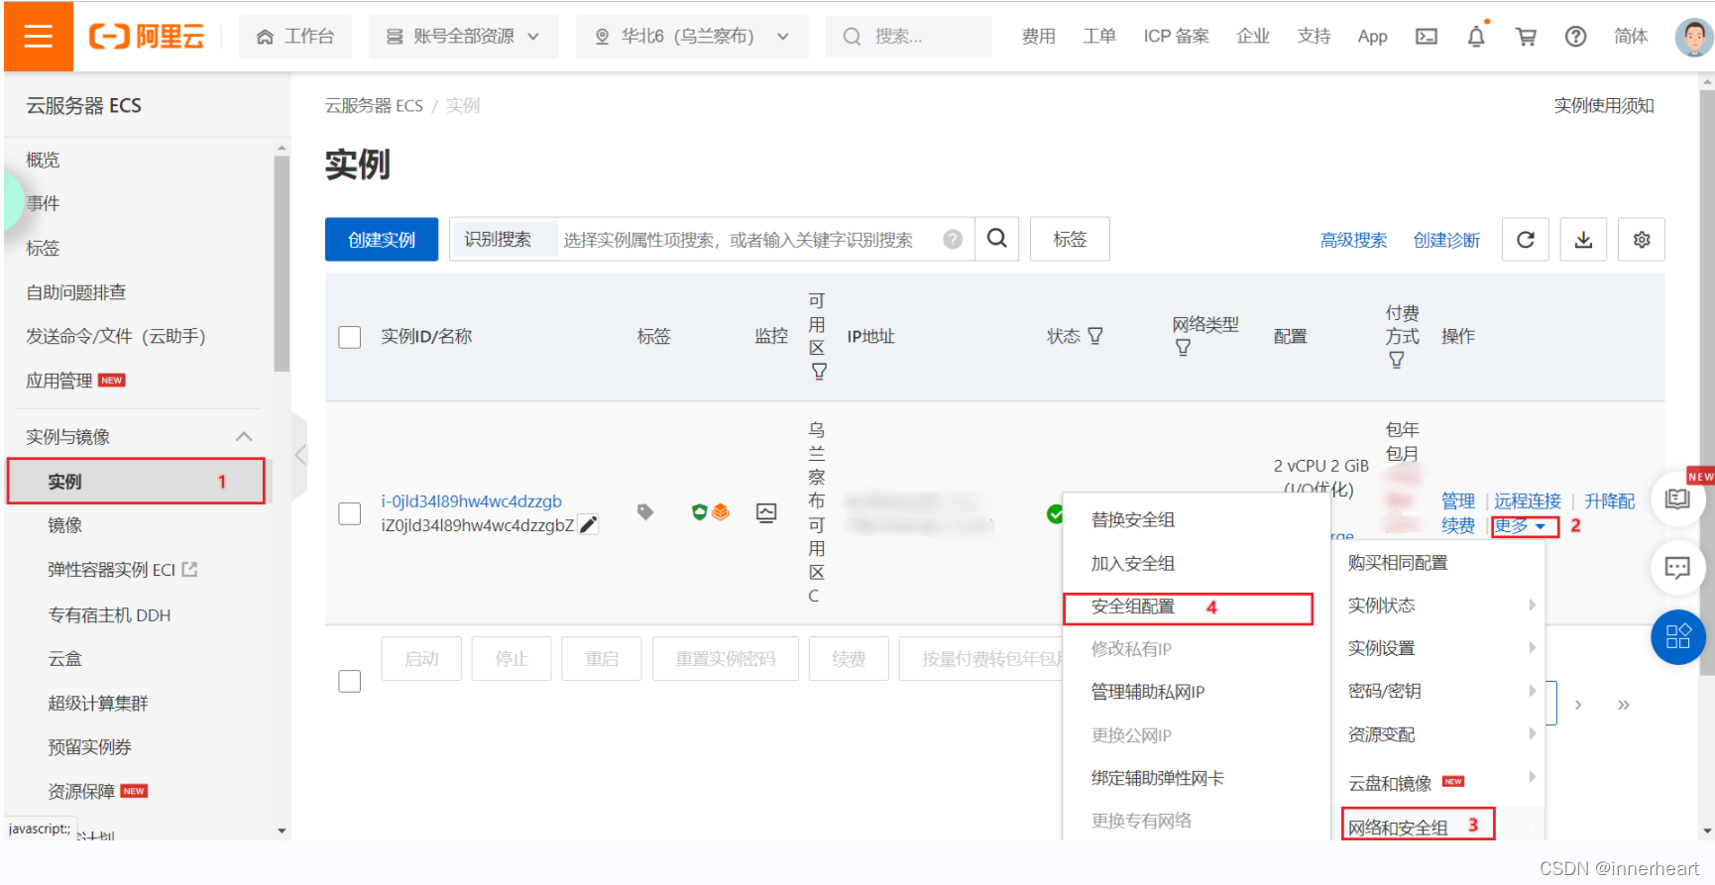This screenshot has width=1715, height=885.
Task: Select 替换安全组 from the submenu
Action: tap(1132, 520)
